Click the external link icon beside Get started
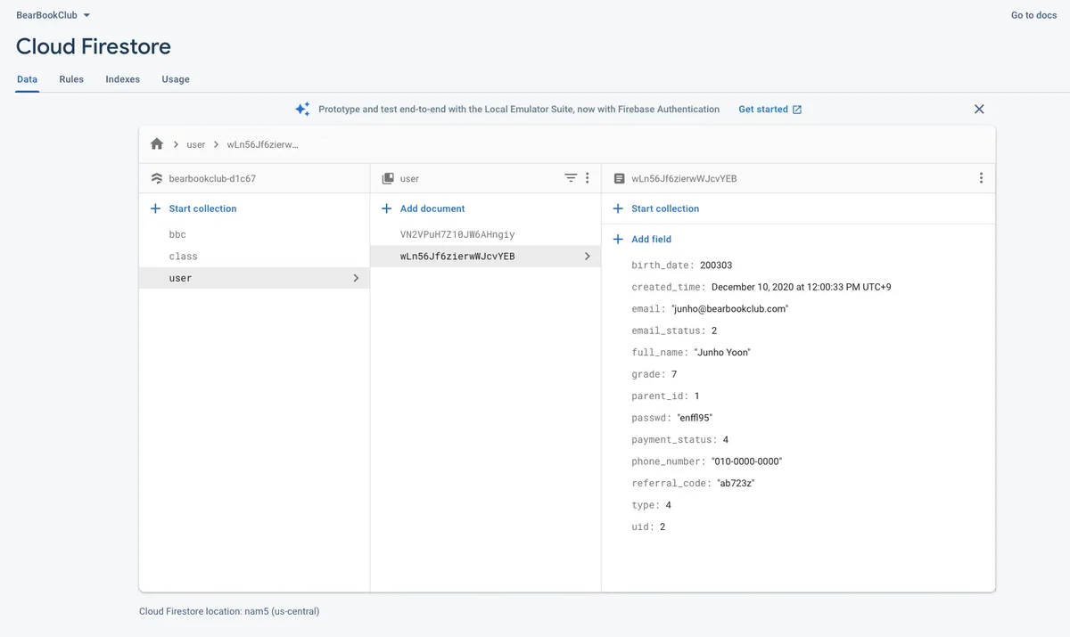1070x637 pixels. (x=797, y=110)
